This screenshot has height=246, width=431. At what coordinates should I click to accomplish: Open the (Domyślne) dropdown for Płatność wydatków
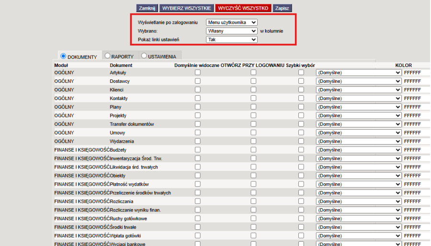359,184
